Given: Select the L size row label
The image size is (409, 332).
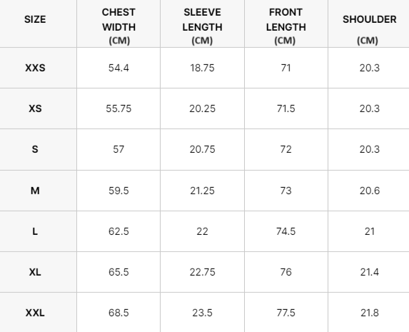Looking at the screenshot, I should pyautogui.click(x=35, y=231).
